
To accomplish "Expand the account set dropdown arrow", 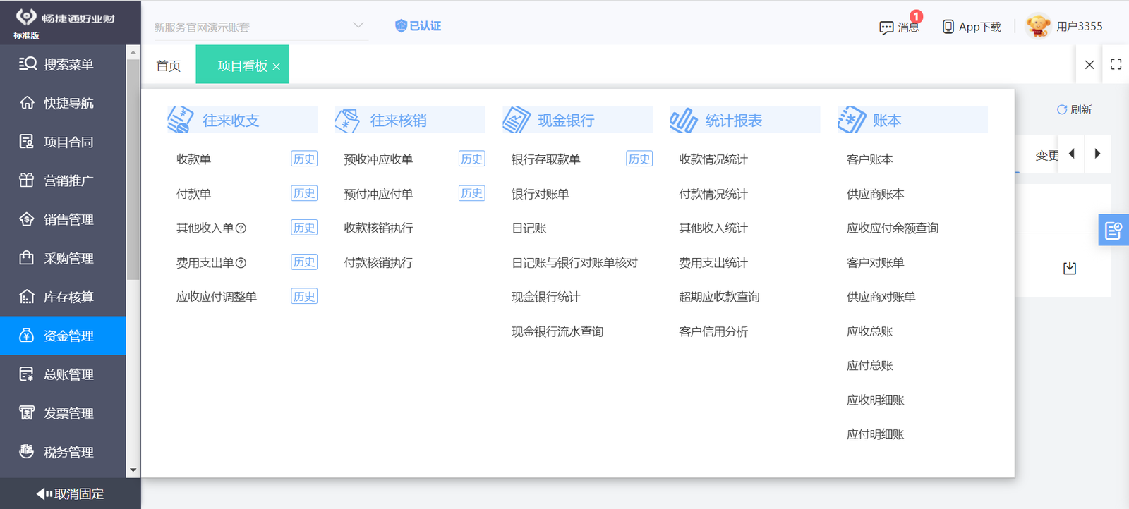I will [x=358, y=25].
